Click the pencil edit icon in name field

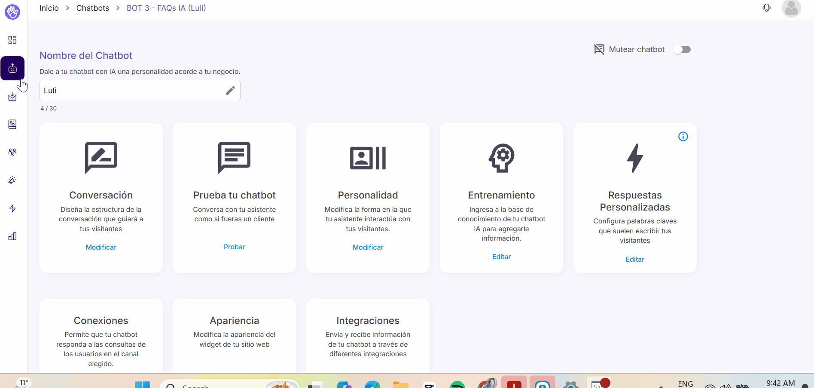(230, 90)
